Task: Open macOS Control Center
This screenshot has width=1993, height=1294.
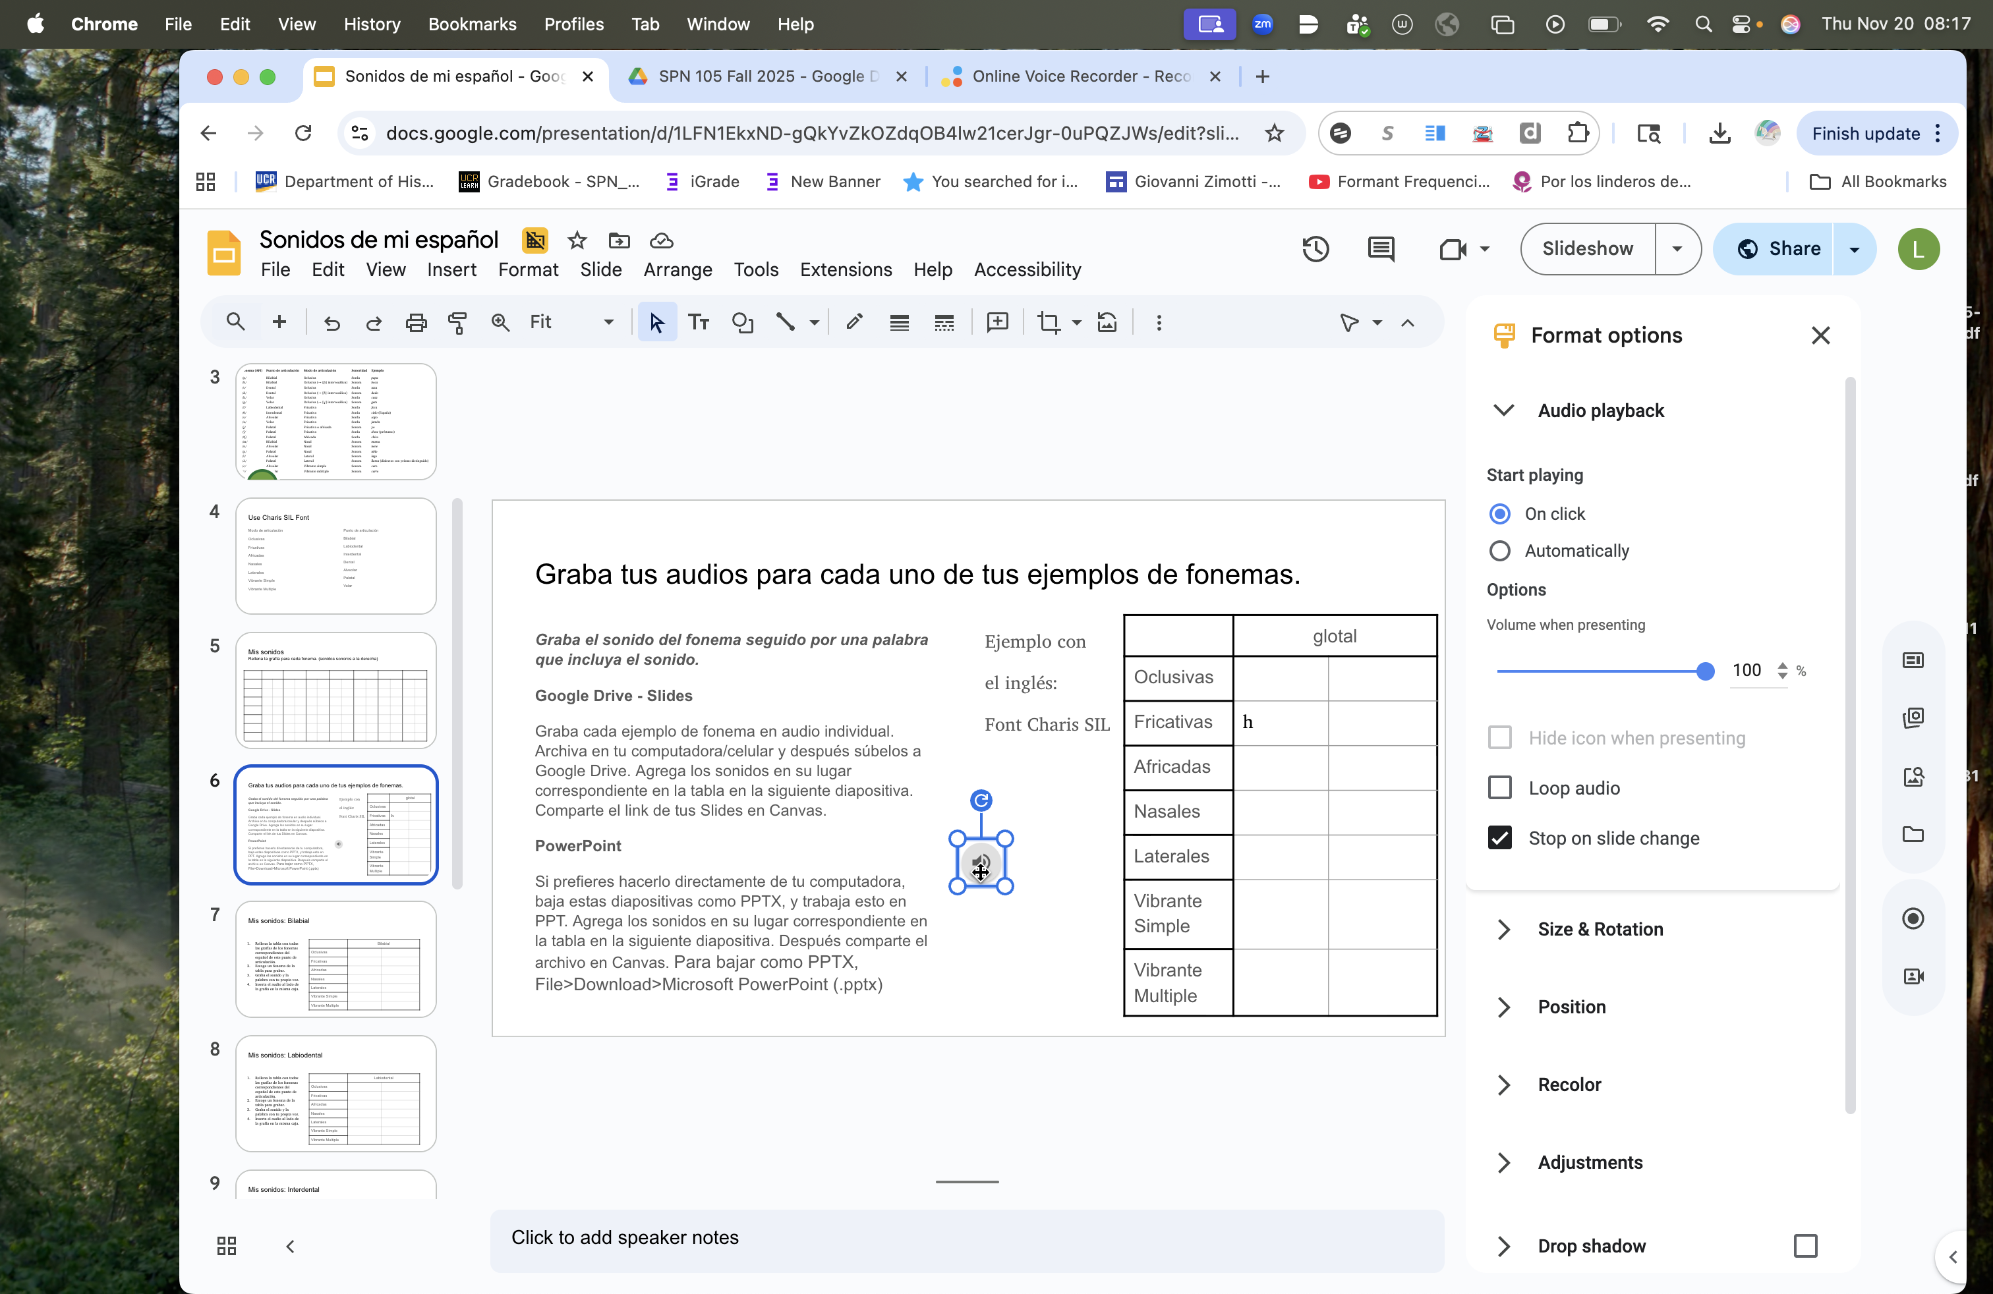Action: 1741,24
